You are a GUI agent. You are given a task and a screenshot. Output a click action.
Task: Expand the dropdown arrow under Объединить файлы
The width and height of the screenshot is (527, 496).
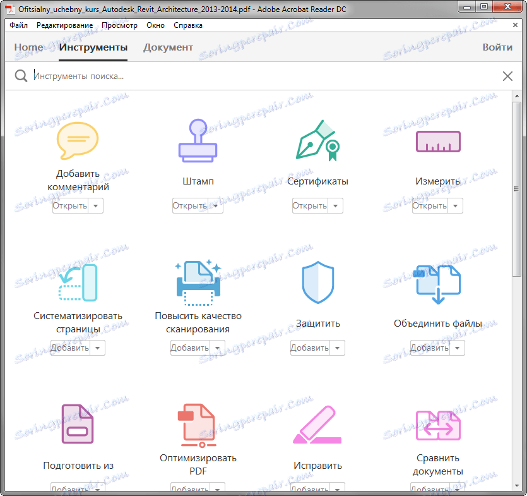pos(457,348)
